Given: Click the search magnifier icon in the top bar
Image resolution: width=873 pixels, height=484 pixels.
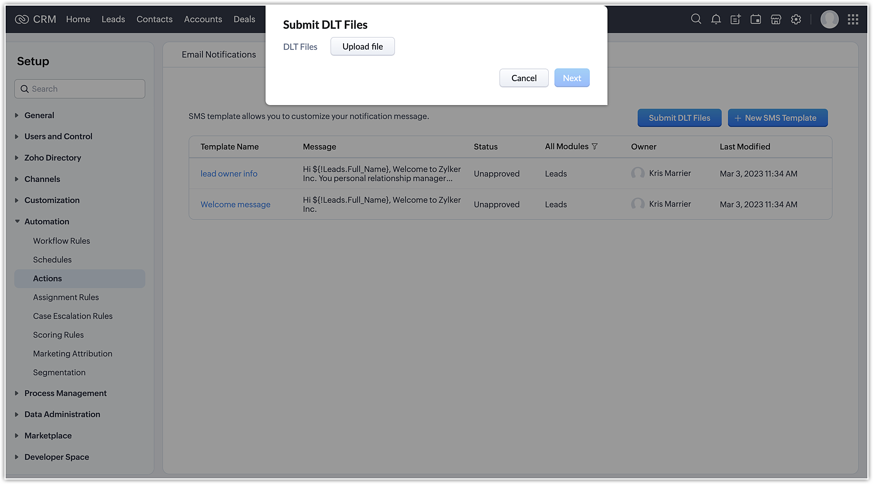Looking at the screenshot, I should pos(696,19).
